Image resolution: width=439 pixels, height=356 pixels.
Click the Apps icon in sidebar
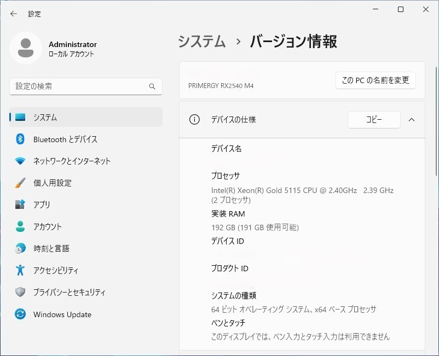(x=20, y=205)
